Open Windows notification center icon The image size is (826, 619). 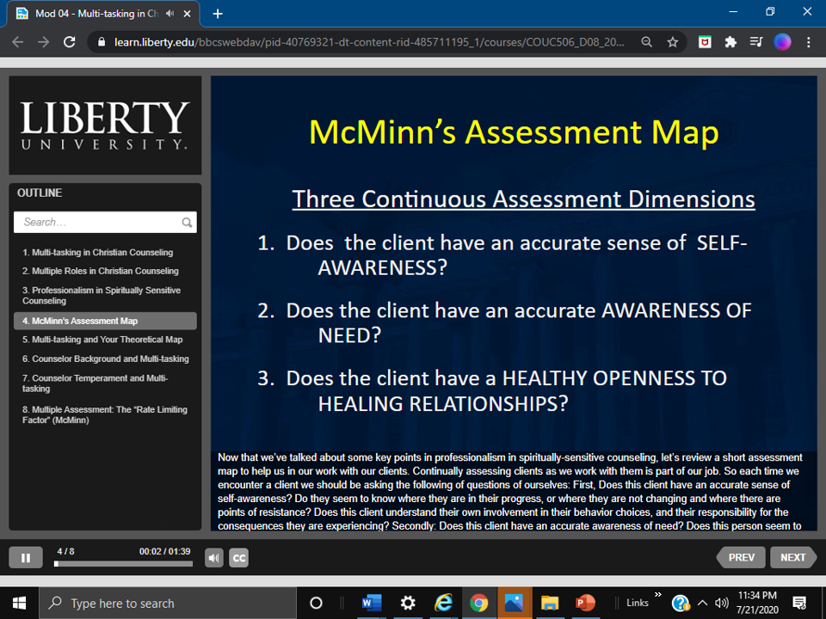pyautogui.click(x=799, y=604)
